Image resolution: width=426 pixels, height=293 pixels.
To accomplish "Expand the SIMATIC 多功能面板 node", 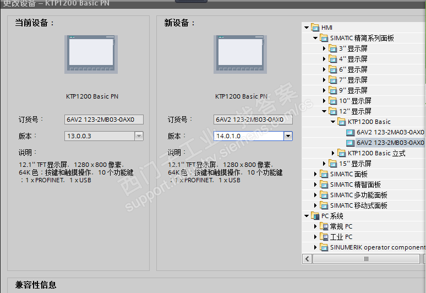I will pyautogui.click(x=315, y=195).
